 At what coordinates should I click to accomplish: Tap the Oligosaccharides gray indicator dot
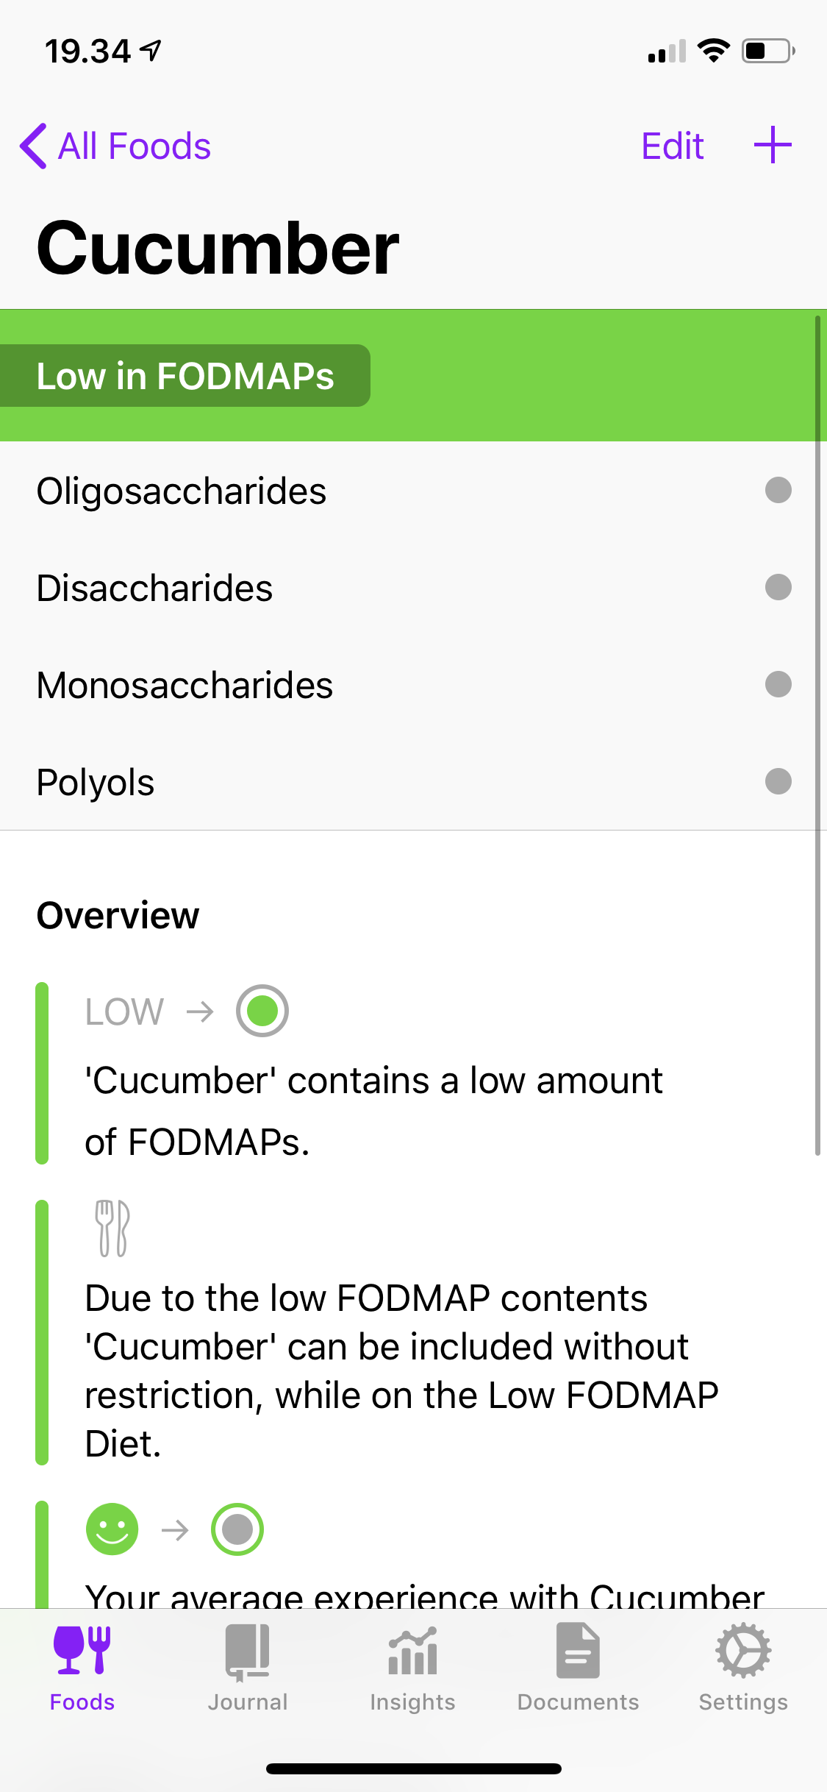[778, 490]
